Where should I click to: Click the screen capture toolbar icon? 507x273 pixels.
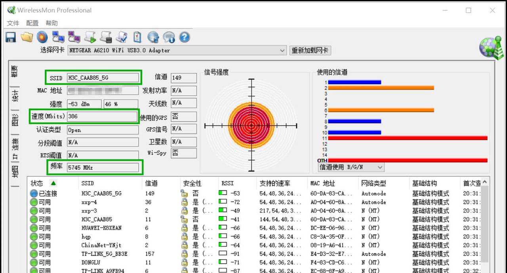pyautogui.click(x=58, y=37)
